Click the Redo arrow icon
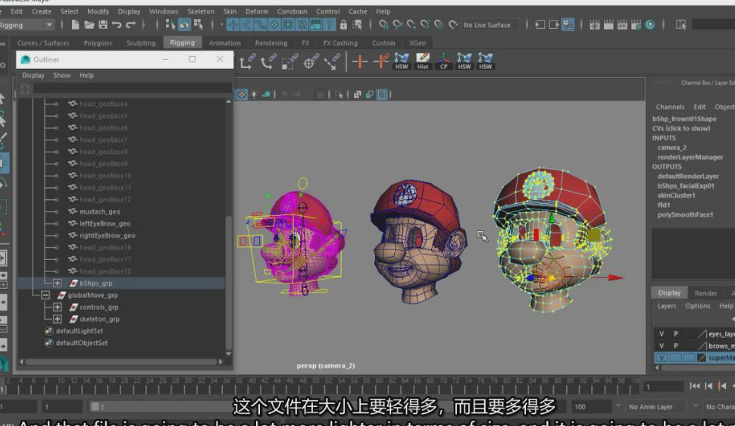Screen dimensions: 735x426 pos(131,25)
